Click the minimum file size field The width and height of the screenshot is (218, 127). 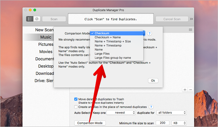[x=162, y=123]
